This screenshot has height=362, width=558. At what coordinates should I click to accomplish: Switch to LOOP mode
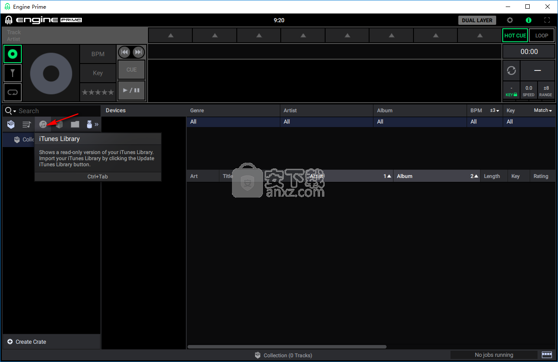click(541, 36)
